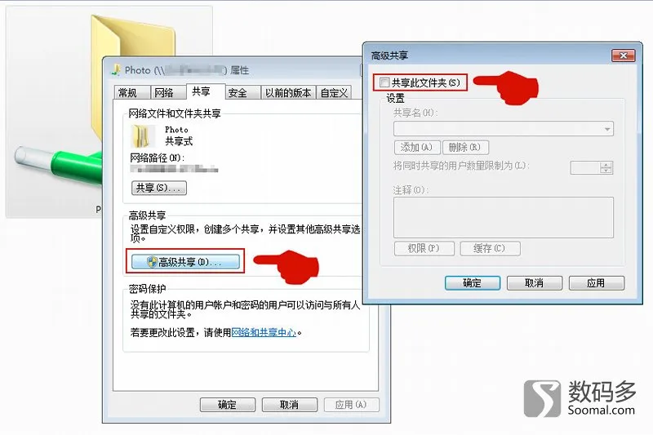Click the folder icon in properties title bar
The height and width of the screenshot is (435, 653).
pos(115,70)
